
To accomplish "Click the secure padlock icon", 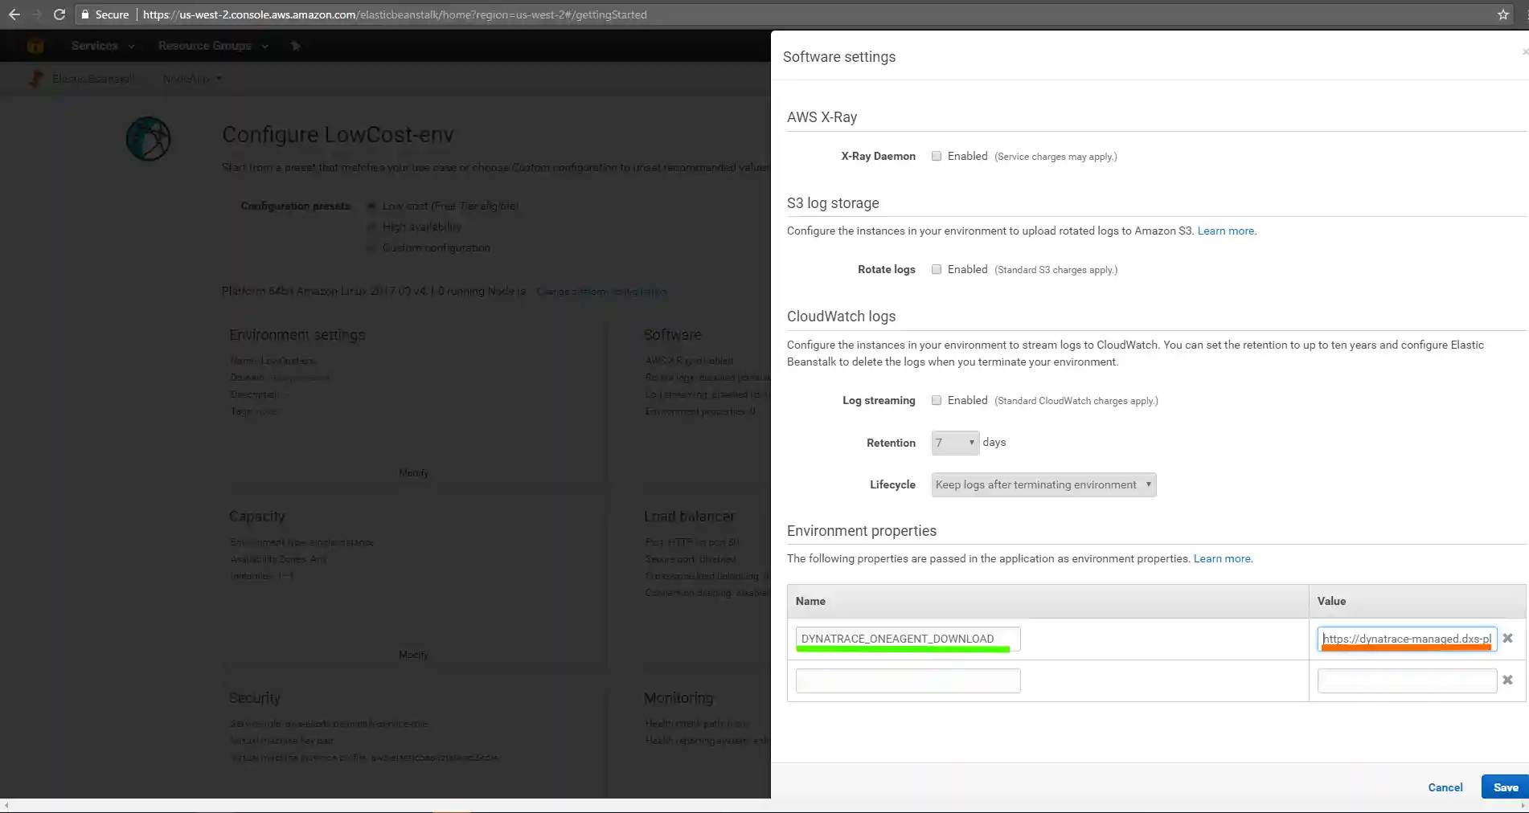I will [85, 14].
